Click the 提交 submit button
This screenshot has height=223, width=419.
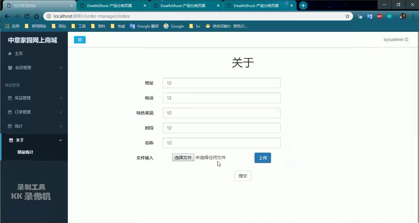pos(243,176)
